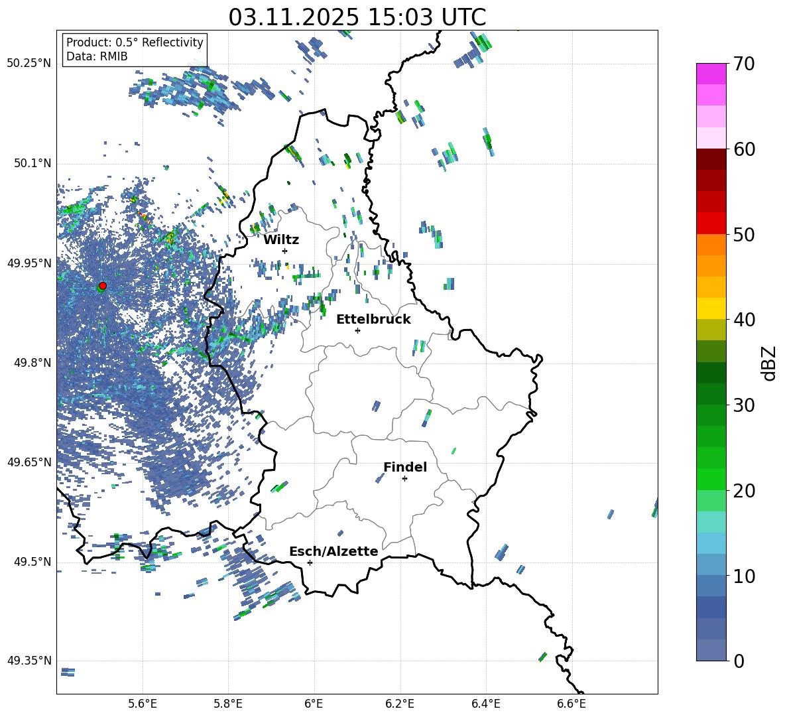Click the 50.25°N latitude tick label
785x717 pixels.
29,64
